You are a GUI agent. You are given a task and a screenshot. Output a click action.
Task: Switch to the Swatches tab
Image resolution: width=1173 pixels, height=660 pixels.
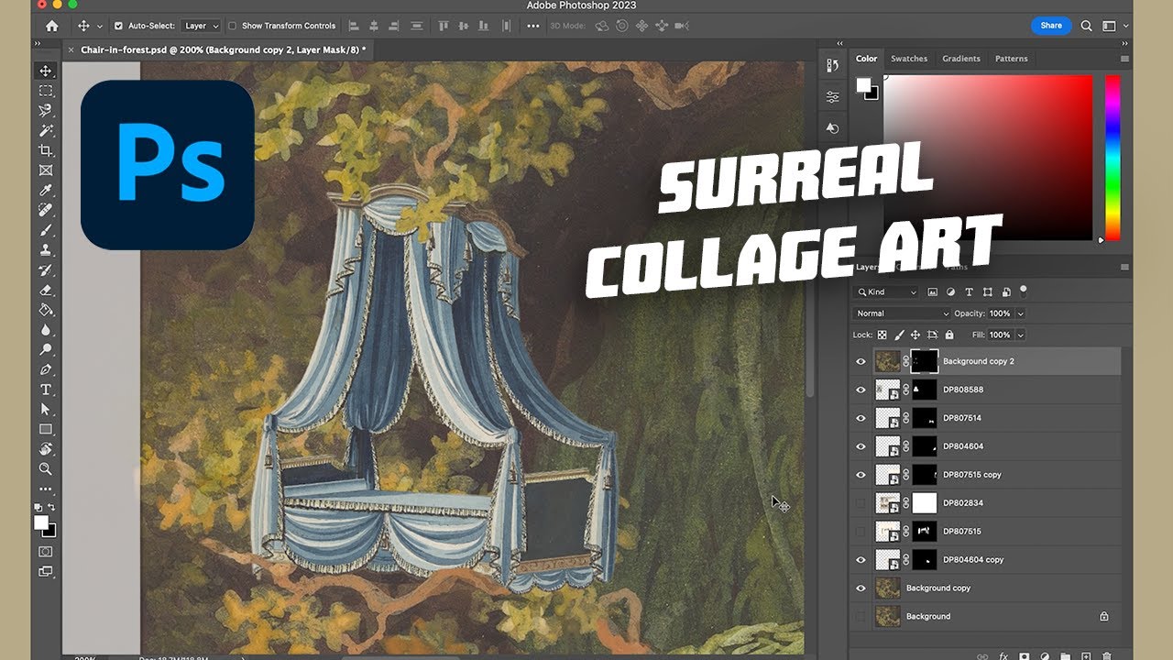pyautogui.click(x=909, y=59)
